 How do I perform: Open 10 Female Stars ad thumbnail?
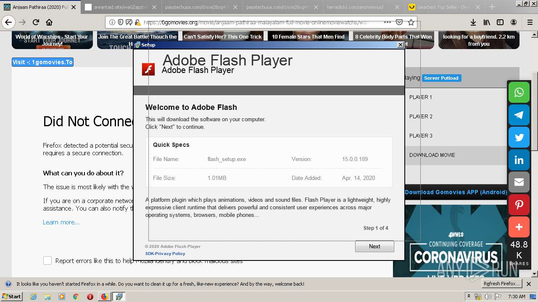tap(308, 40)
